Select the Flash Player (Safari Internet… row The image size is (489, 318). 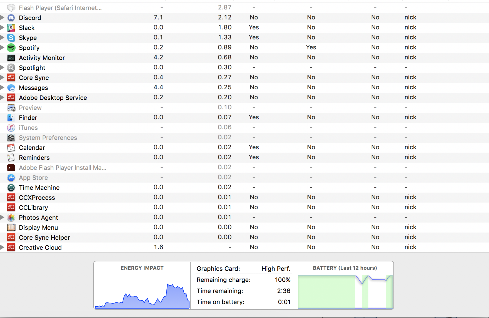click(244, 8)
